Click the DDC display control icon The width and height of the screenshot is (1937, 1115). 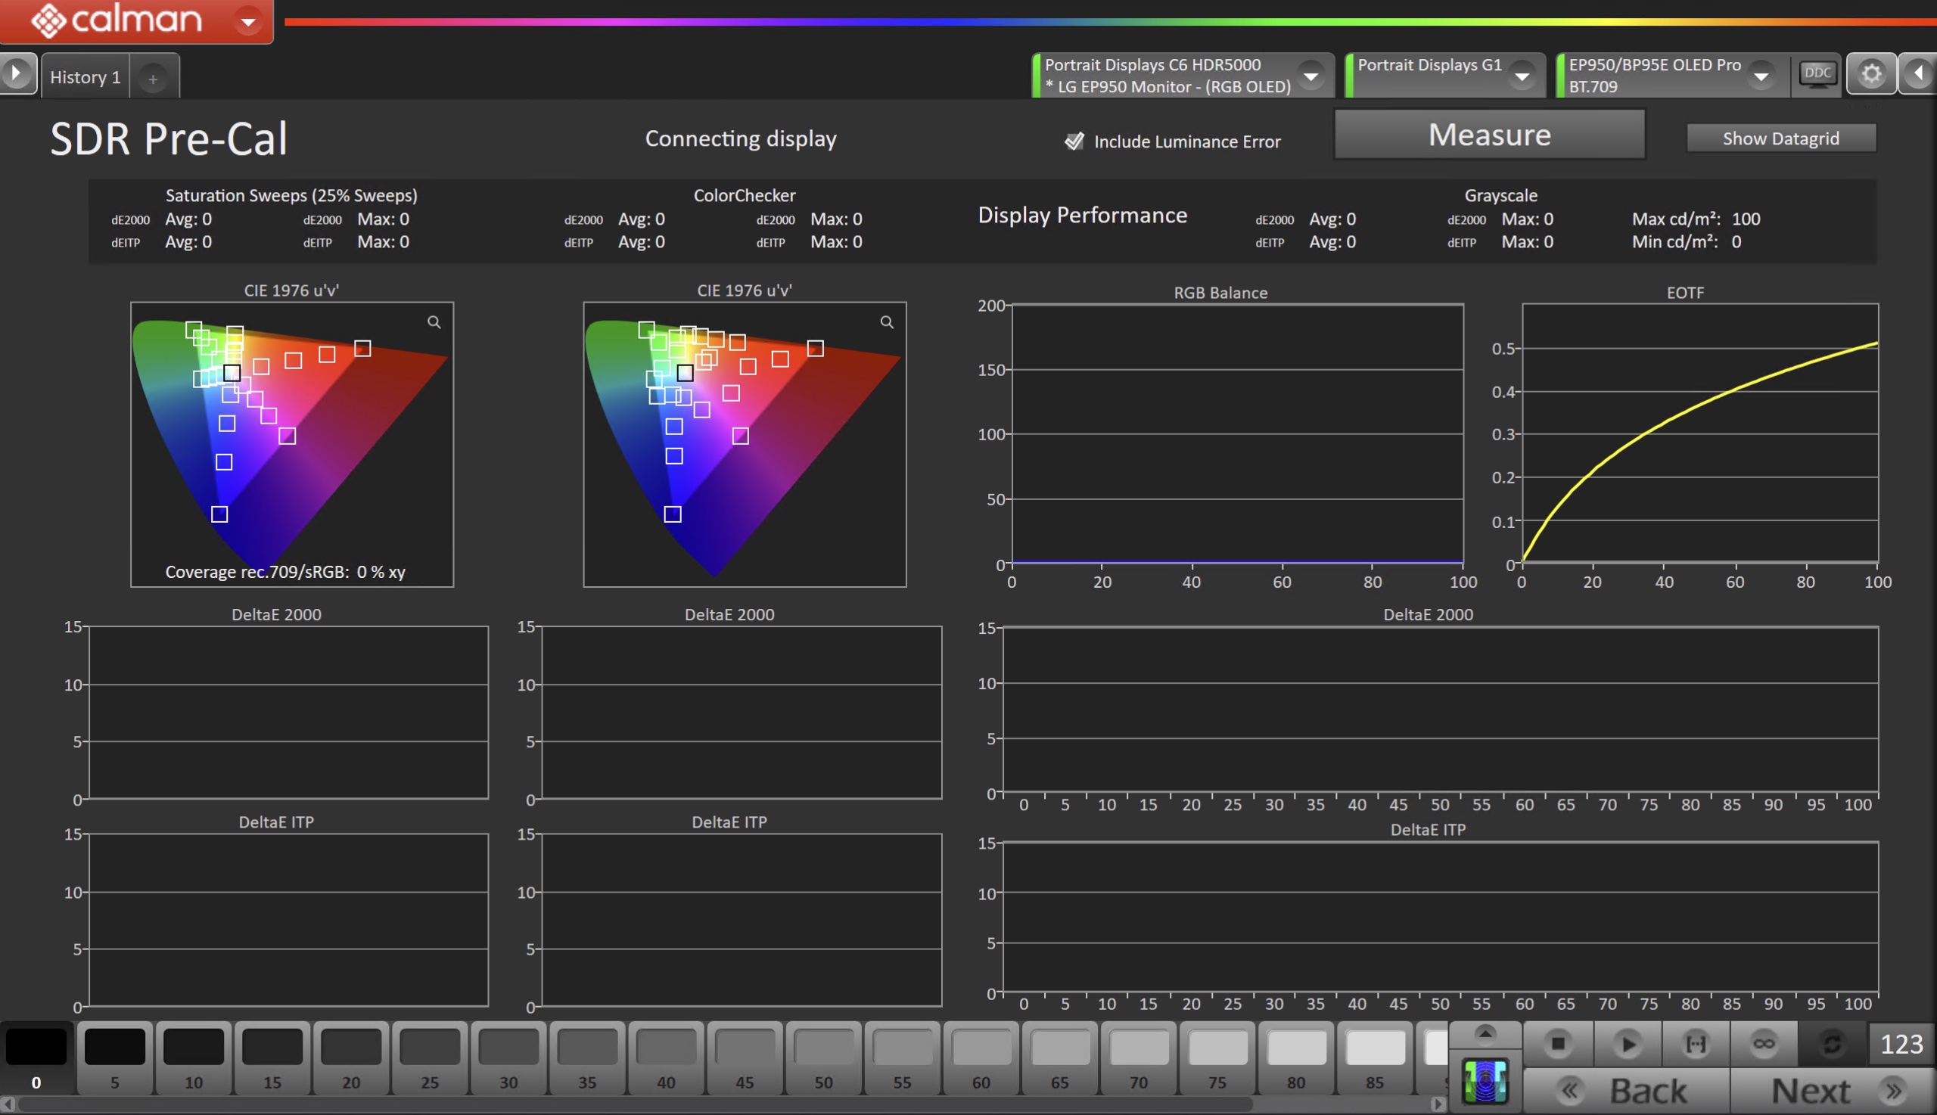(x=1817, y=75)
